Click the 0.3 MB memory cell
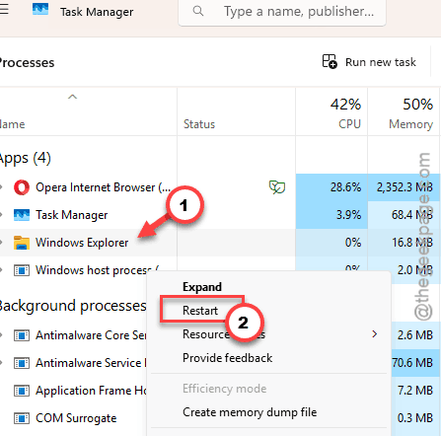This screenshot has width=441, height=436. click(416, 418)
